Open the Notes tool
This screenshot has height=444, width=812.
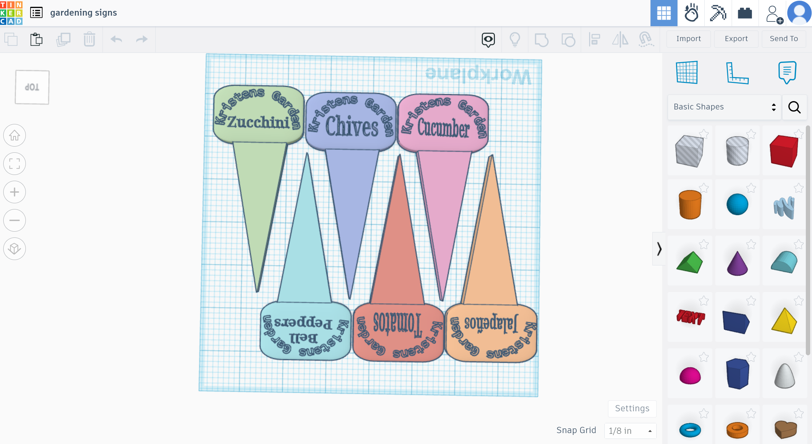coord(787,73)
